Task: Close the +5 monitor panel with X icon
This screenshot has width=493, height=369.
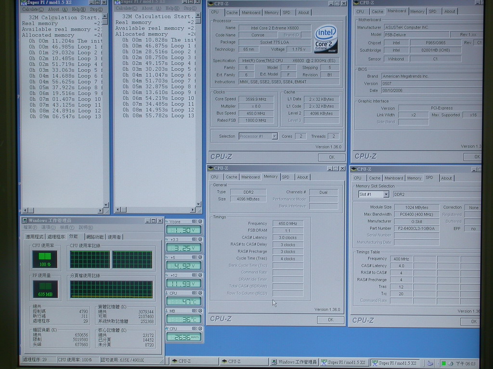Action: (200, 258)
